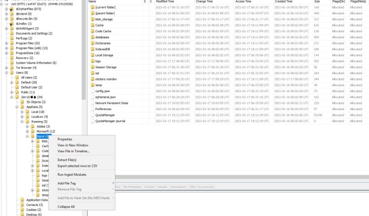Expand the Adobe (3) tree node

27,127
